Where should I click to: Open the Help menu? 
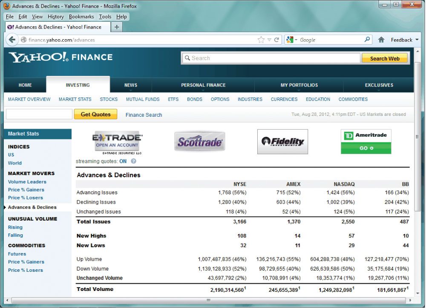tap(121, 17)
